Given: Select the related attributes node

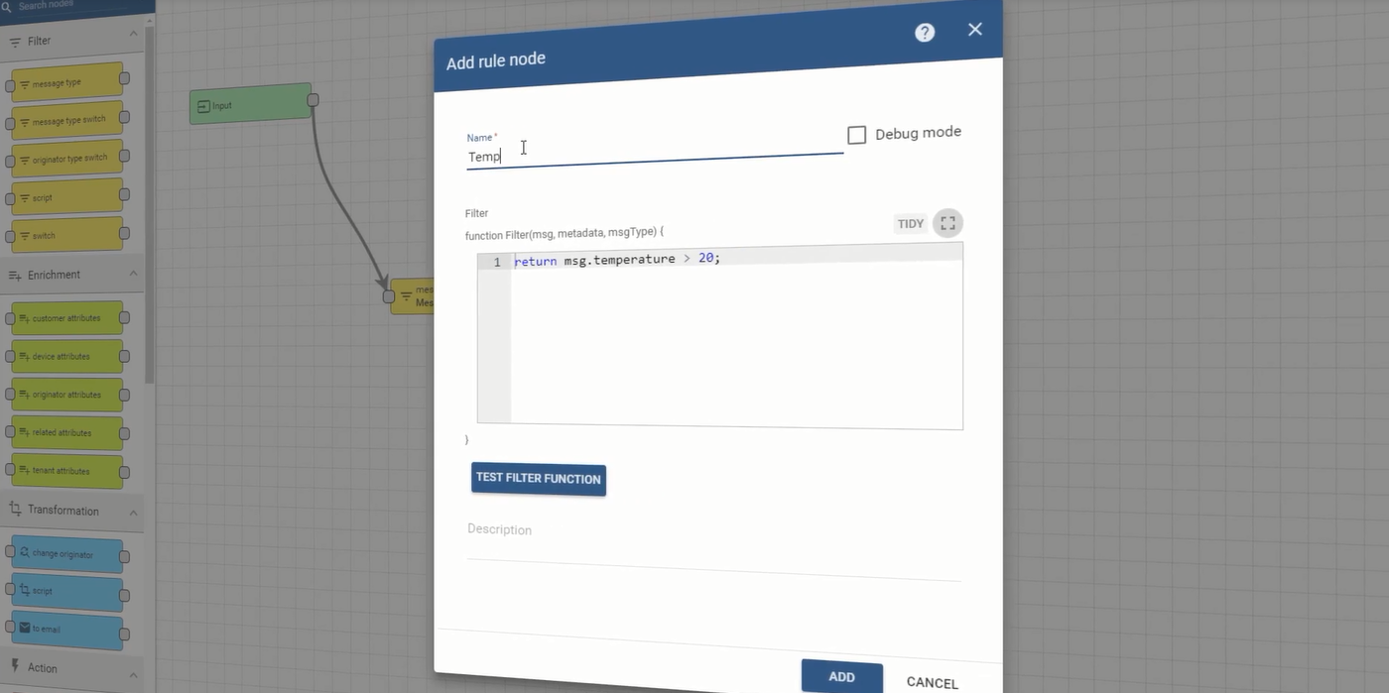Looking at the screenshot, I should click(x=67, y=432).
